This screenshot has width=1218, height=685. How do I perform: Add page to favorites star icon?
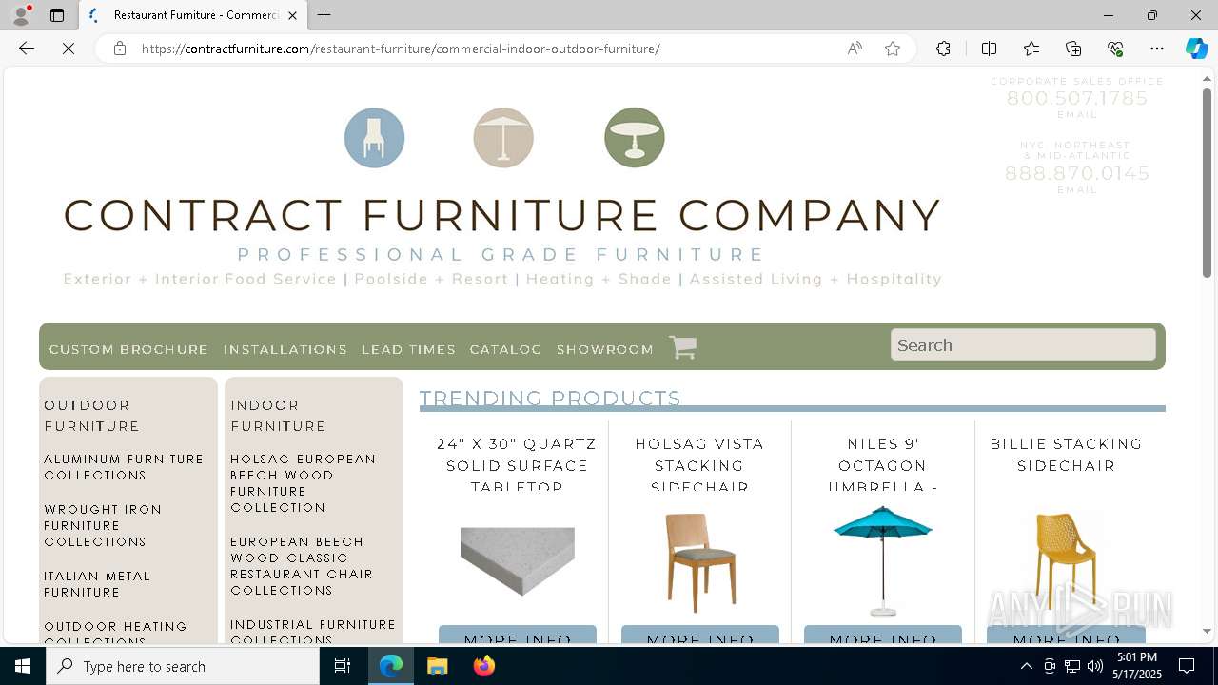[x=893, y=49]
